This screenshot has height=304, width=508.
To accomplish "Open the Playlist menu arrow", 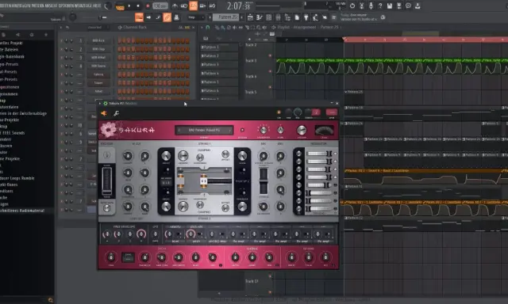I will click(x=202, y=28).
